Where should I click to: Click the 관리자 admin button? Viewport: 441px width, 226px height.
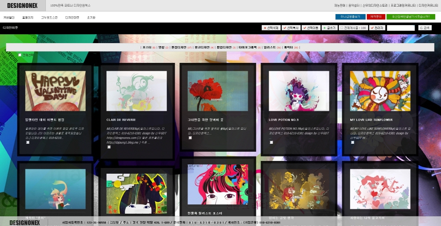click(x=377, y=28)
